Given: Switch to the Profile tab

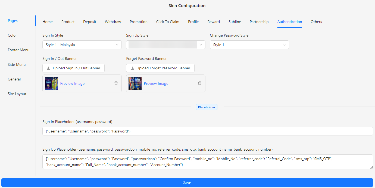Looking at the screenshot, I should tap(193, 22).
